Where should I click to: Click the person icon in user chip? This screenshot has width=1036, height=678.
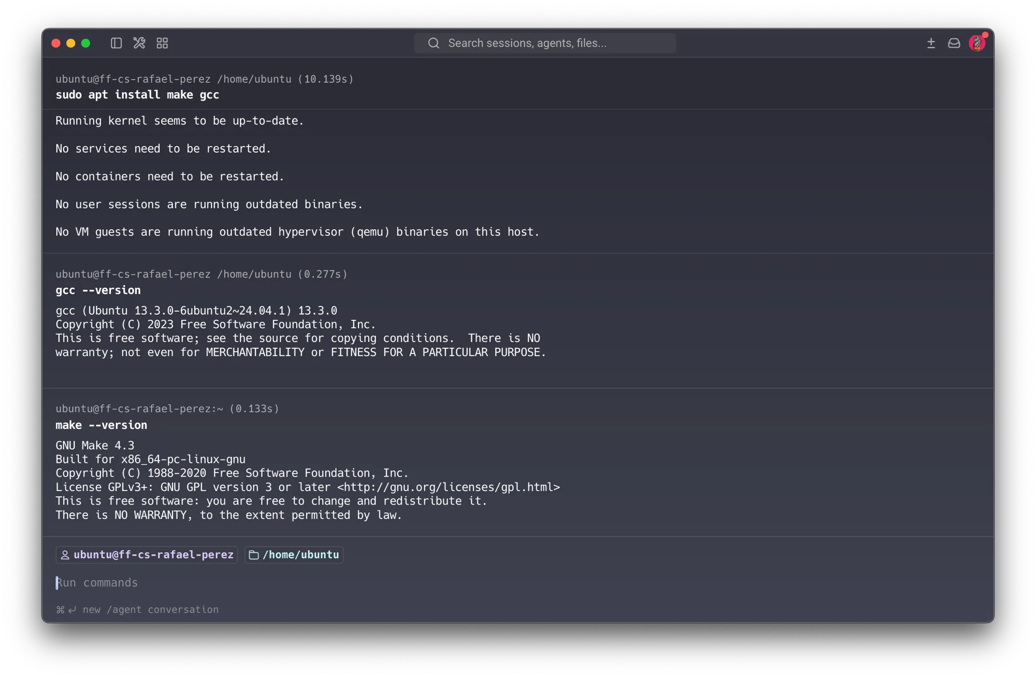coord(65,555)
